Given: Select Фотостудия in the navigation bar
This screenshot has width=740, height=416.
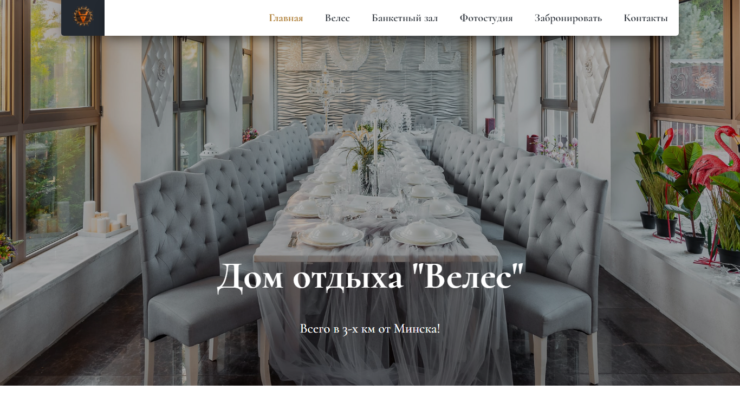Looking at the screenshot, I should point(486,18).
